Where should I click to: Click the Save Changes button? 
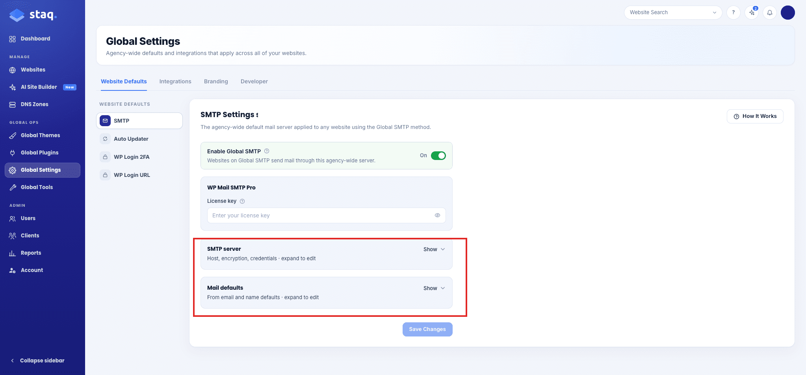tap(427, 329)
